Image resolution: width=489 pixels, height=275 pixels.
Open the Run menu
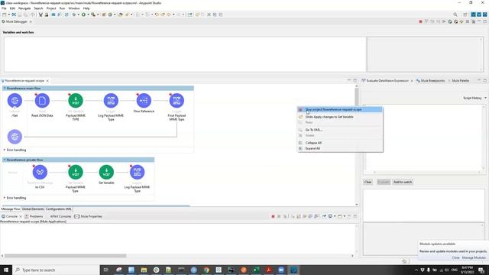coord(62,8)
